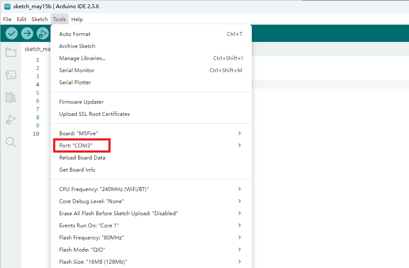Image resolution: width=409 pixels, height=268 pixels.
Task: Click line number 7 in the gutter
Action: click(x=38, y=109)
